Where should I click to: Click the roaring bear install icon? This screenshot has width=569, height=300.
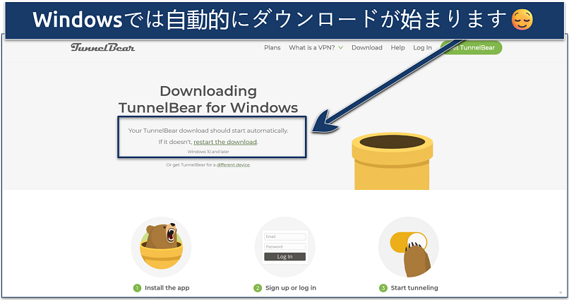pos(161,246)
